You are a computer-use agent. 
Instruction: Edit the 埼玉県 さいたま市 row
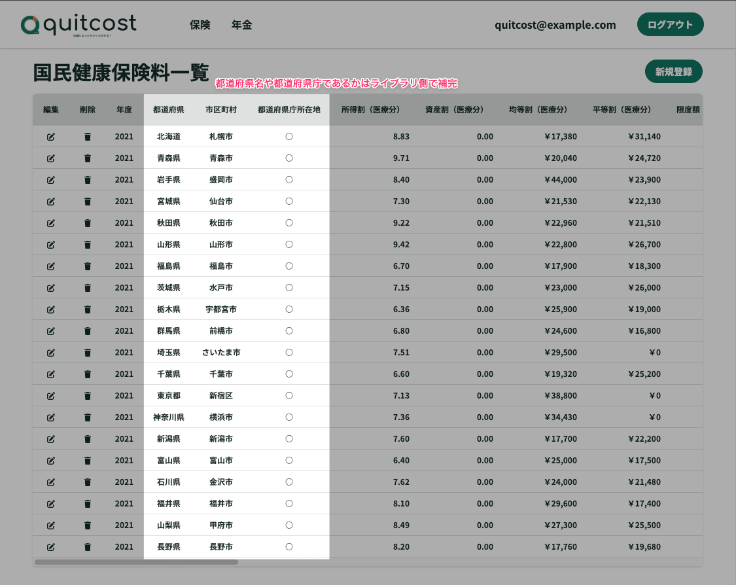click(50, 353)
